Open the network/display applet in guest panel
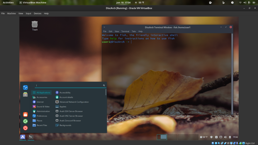This screenshot has width=258, height=145. click(x=221, y=137)
